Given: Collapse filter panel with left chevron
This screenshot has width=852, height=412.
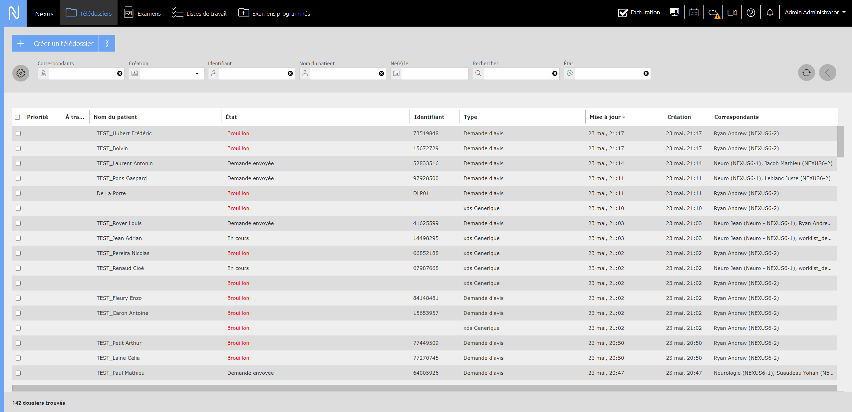Looking at the screenshot, I should pyautogui.click(x=827, y=73).
